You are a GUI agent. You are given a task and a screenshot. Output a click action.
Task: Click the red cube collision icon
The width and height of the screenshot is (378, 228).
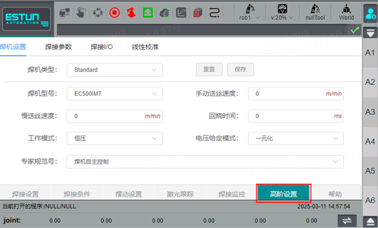[x=197, y=12]
